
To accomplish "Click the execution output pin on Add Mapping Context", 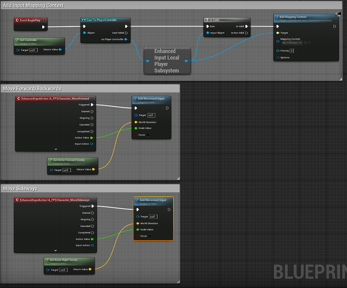I will [x=334, y=26].
